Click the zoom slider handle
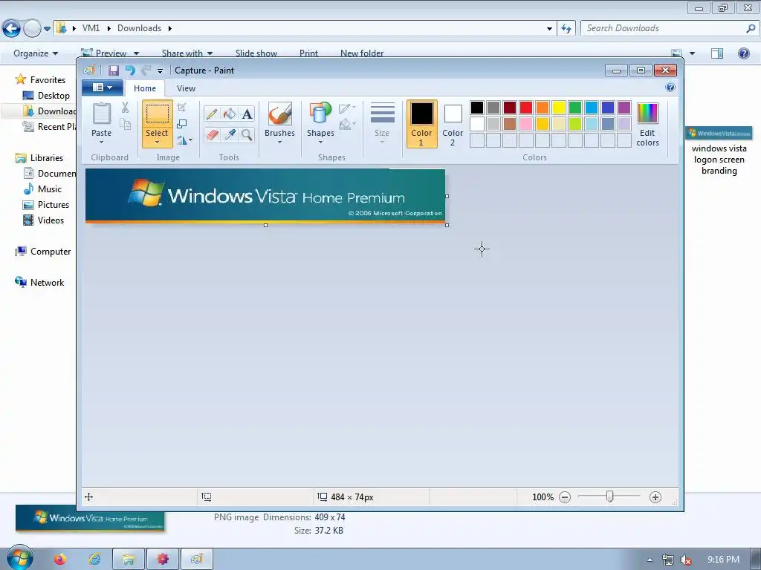Screen dimensions: 761x570 click(x=610, y=497)
